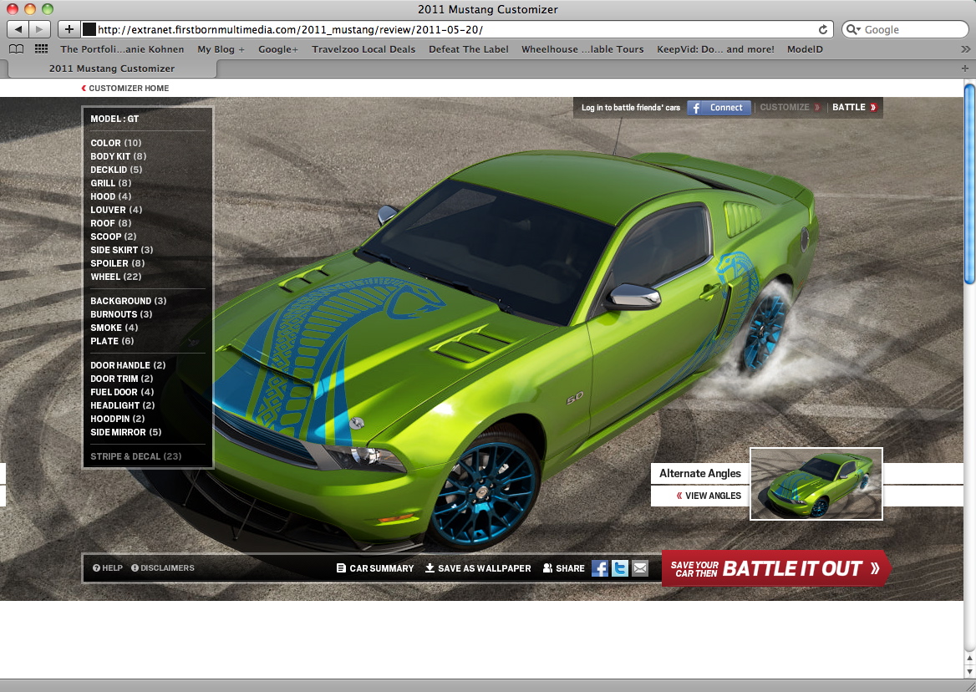Expand the COLOR (10) options
The height and width of the screenshot is (692, 976).
click(115, 143)
